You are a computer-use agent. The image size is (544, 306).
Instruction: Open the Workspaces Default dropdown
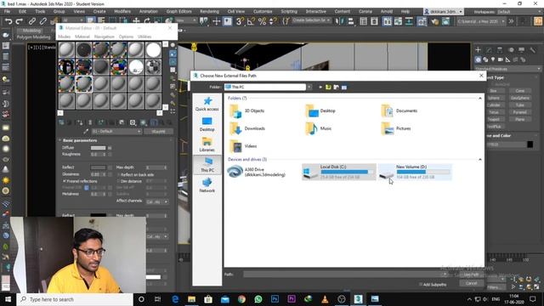(518, 11)
